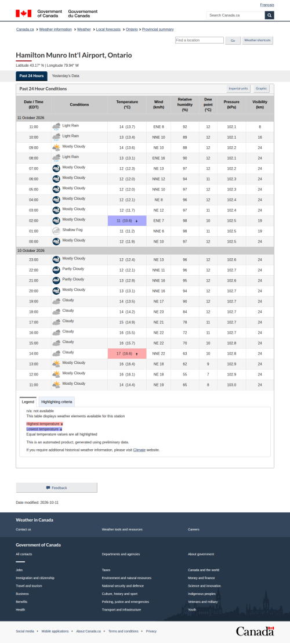The height and width of the screenshot is (643, 290).
Task: Click the Cloudy icon at 14:00
Action: [x=56, y=353]
